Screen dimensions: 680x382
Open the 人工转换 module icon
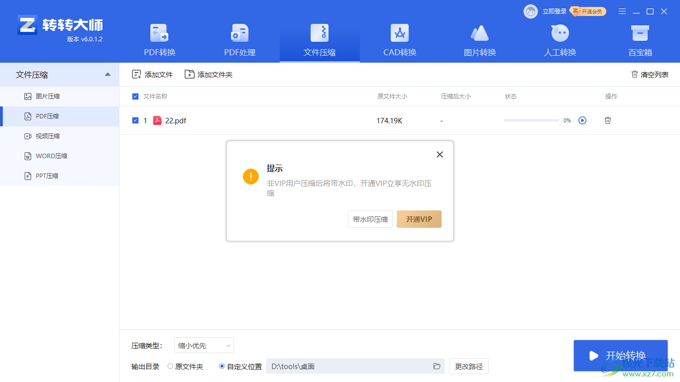coord(560,33)
